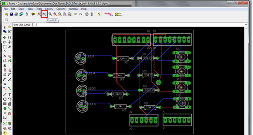Screen dimensions: 253x135
Task: Click the Undo arrow in the toolbar
Action: 76,14
